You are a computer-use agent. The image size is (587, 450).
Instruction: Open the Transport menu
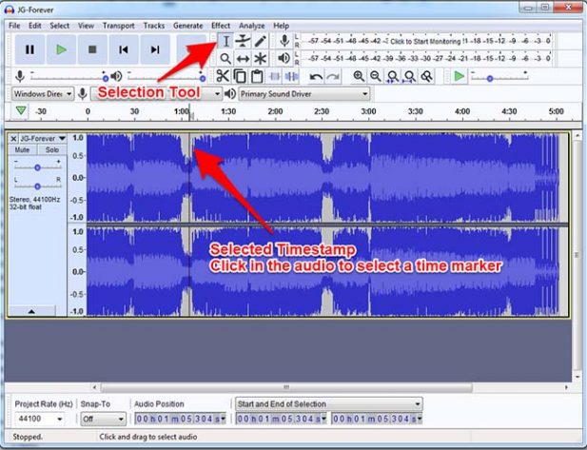tap(119, 26)
